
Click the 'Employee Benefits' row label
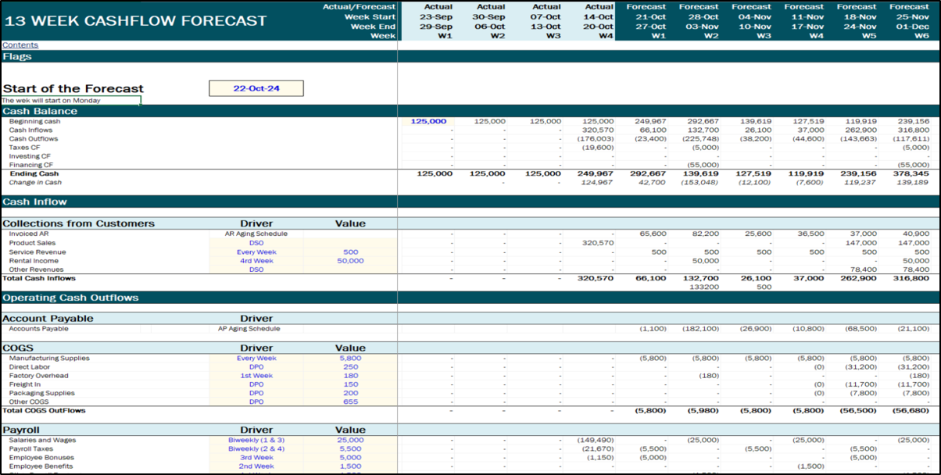pyautogui.click(x=39, y=466)
